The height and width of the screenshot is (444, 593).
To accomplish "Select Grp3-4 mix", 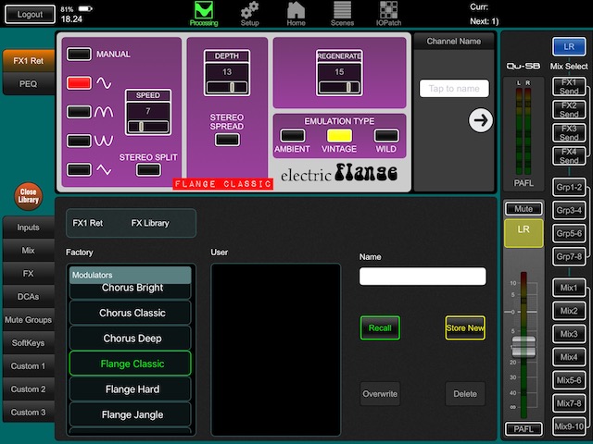I will (569, 210).
